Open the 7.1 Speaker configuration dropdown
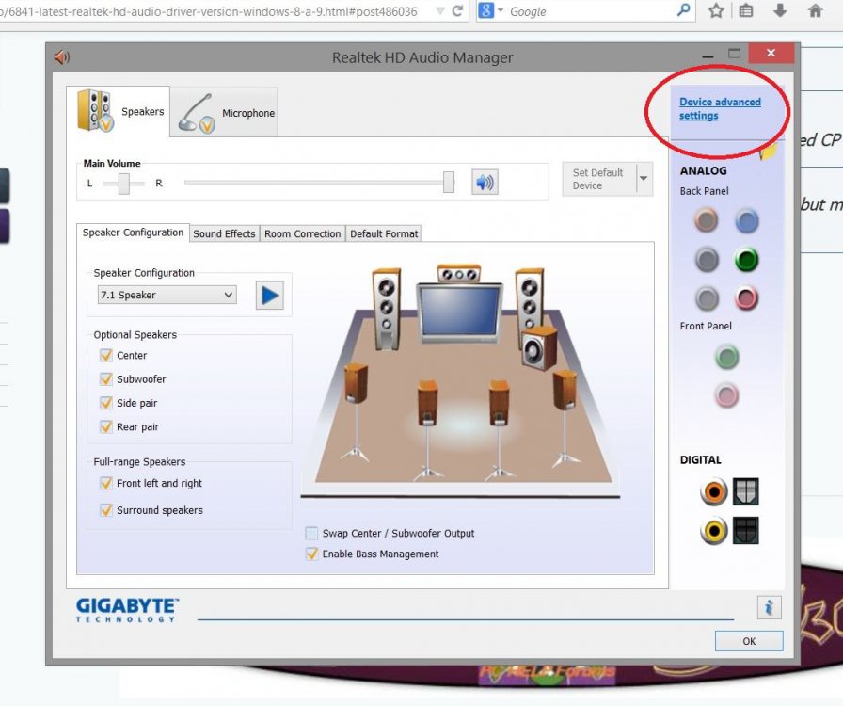The width and height of the screenshot is (843, 706). (x=167, y=295)
